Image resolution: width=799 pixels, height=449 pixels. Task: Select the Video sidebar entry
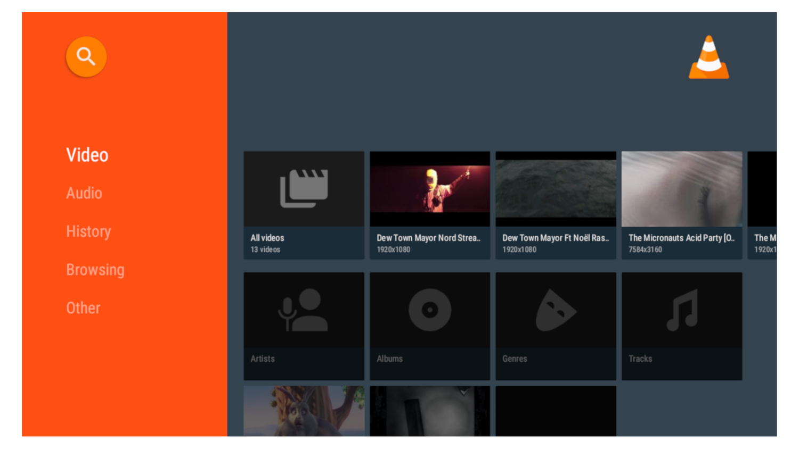(87, 155)
